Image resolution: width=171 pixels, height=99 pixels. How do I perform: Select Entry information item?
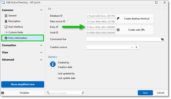click(22, 38)
